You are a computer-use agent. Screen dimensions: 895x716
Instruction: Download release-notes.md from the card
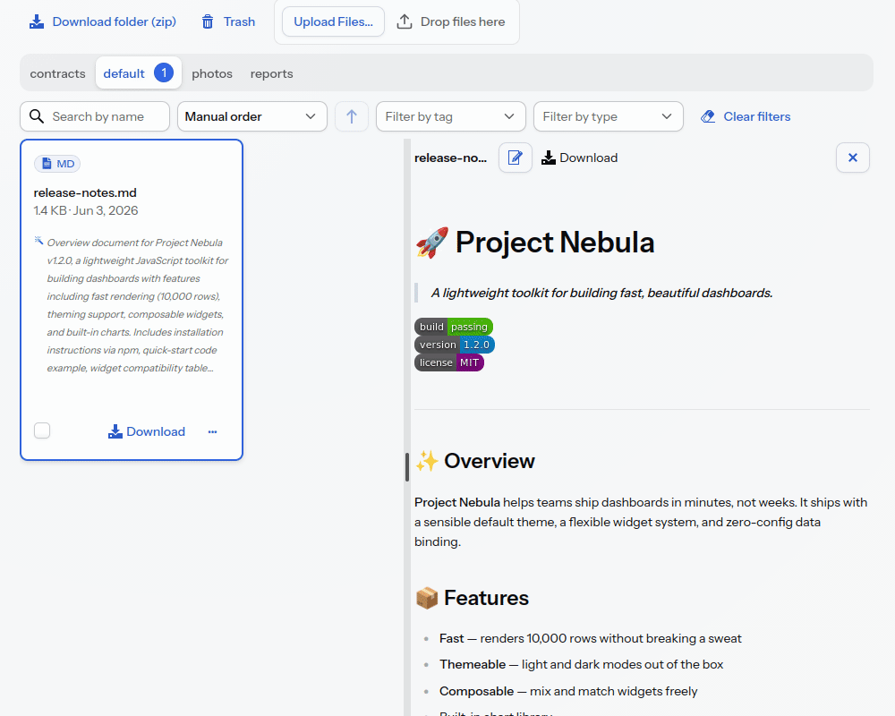tap(147, 431)
